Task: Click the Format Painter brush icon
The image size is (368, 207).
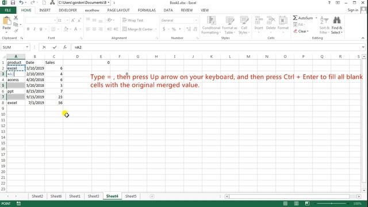Action: click(x=16, y=30)
